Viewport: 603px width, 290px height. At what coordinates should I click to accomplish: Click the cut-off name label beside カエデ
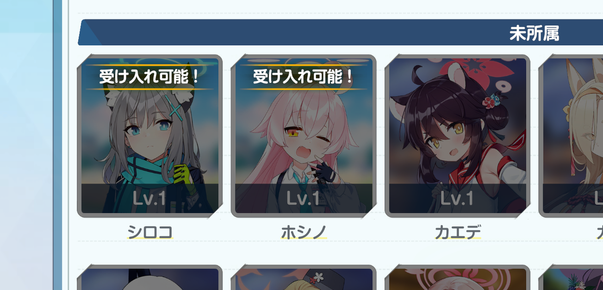[600, 232]
